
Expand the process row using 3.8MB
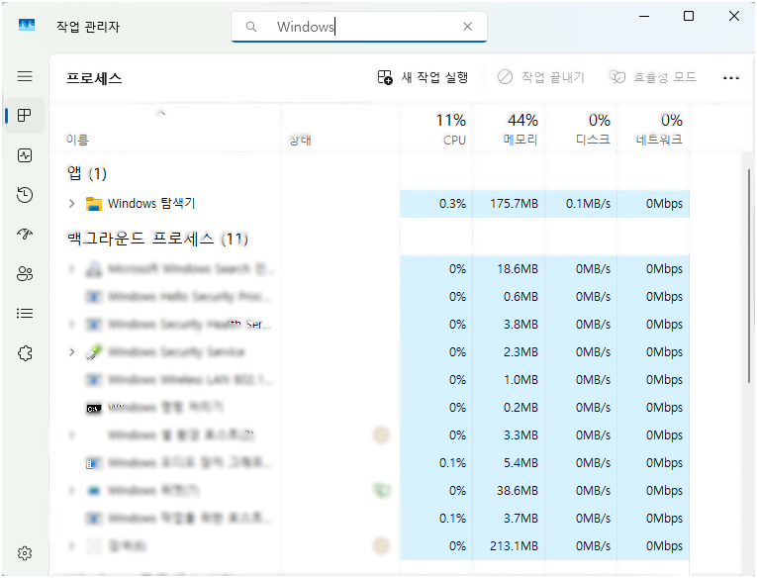click(x=71, y=324)
